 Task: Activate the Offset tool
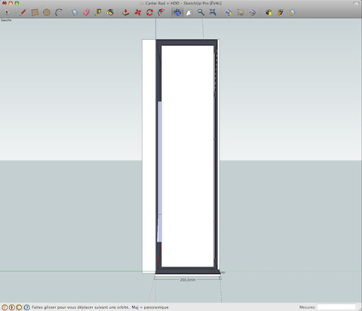coord(161,12)
